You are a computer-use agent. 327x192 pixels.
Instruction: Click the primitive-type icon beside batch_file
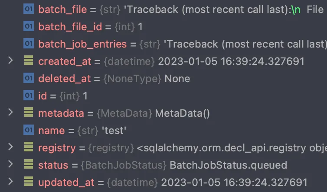pos(29,9)
